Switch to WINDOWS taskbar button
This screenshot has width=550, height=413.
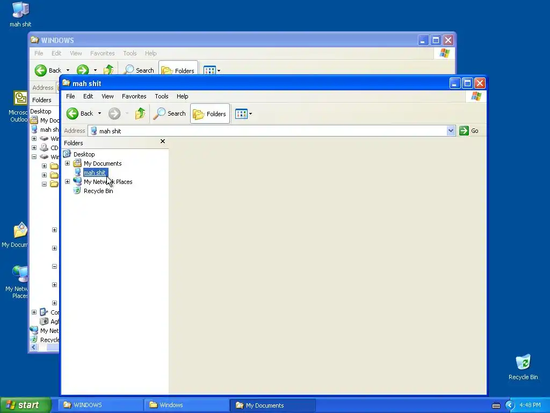101,405
